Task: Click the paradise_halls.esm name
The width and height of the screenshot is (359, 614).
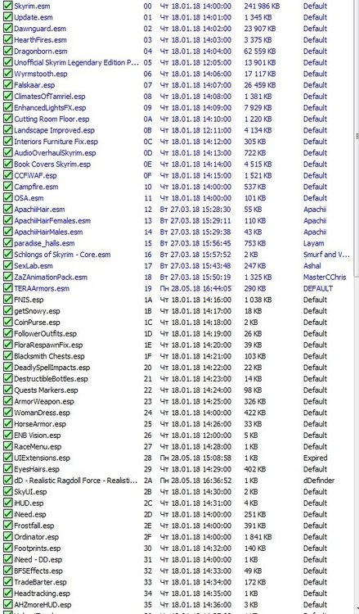Action: (x=44, y=243)
